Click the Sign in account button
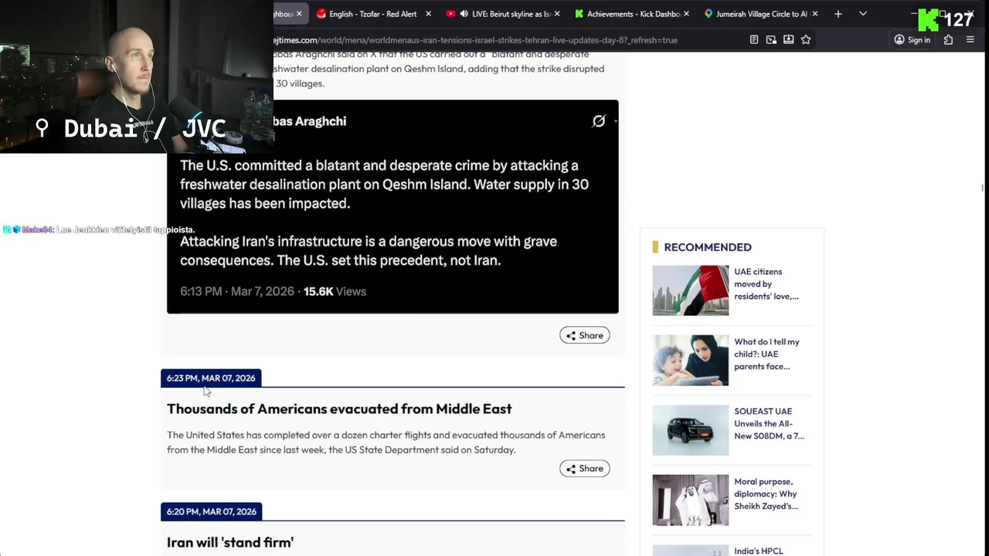 [913, 40]
